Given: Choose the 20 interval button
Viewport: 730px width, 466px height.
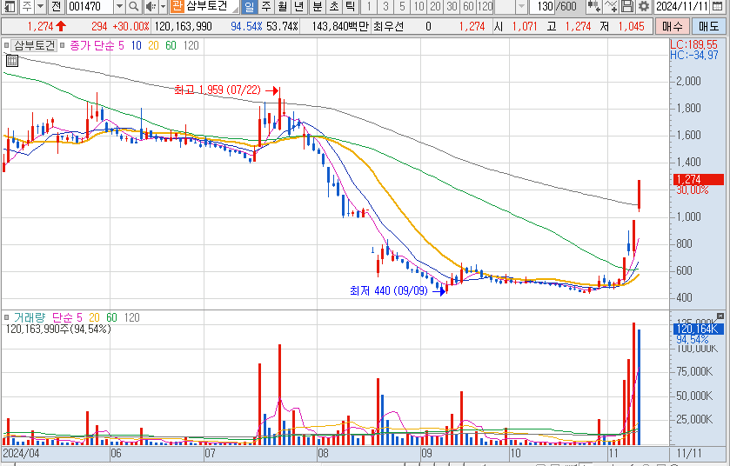Looking at the screenshot, I should 435,6.
